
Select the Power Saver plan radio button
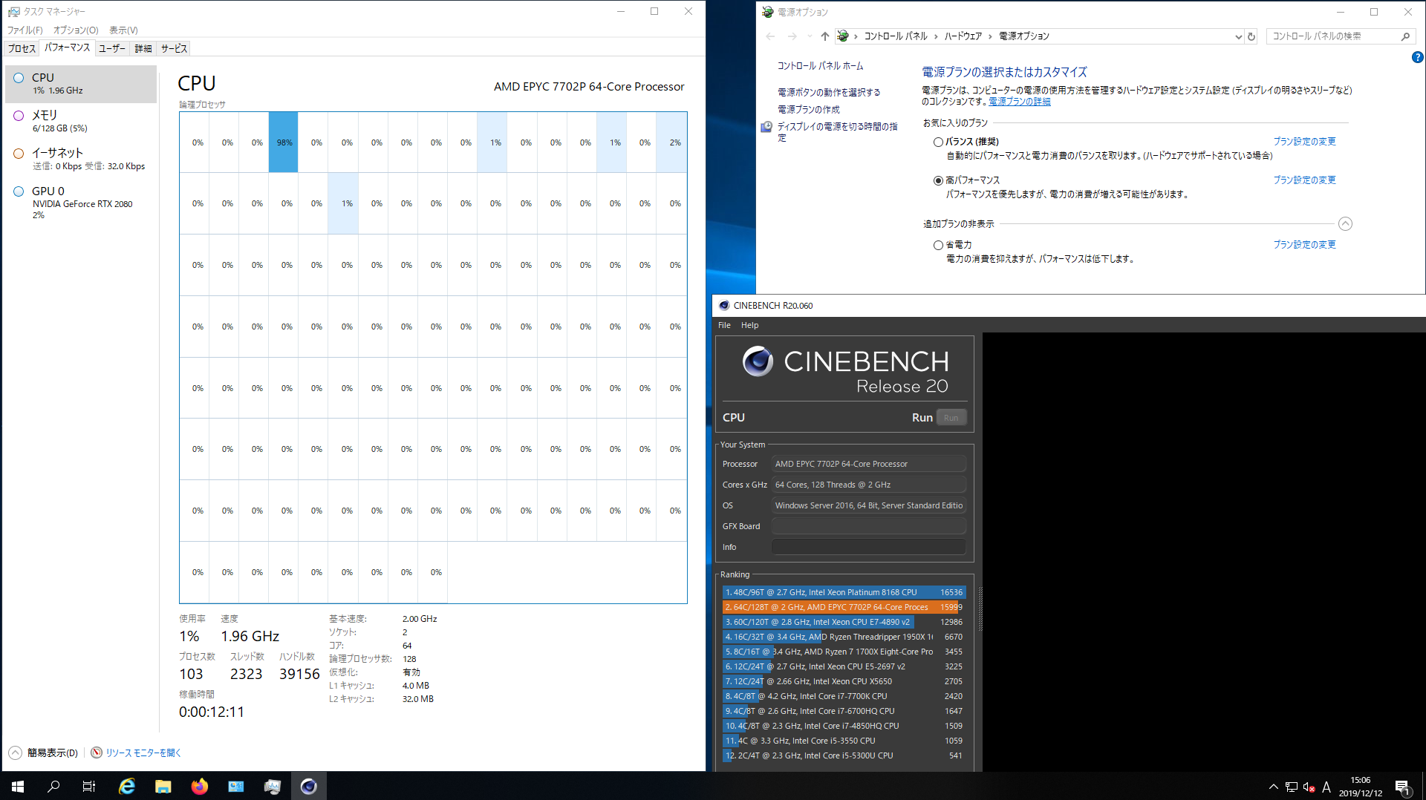[x=938, y=245]
